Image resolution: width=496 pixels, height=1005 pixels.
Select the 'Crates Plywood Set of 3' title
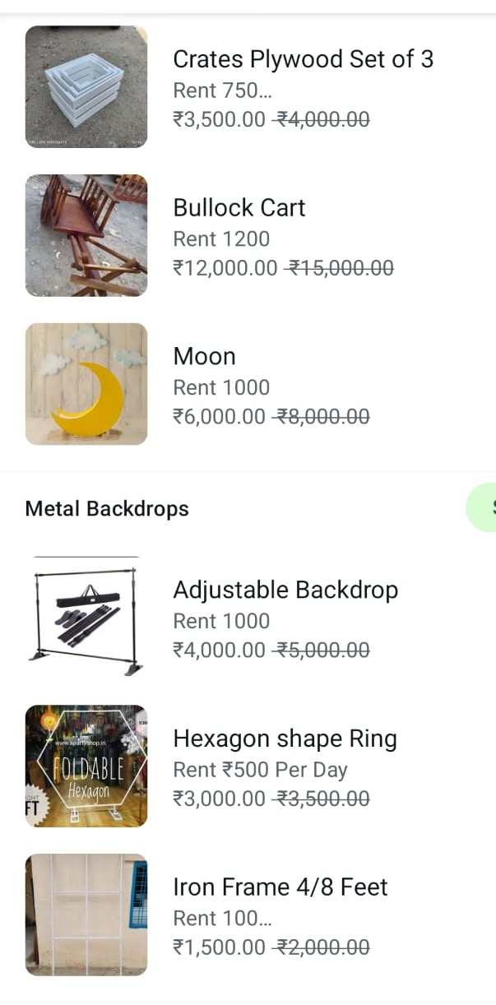303,59
